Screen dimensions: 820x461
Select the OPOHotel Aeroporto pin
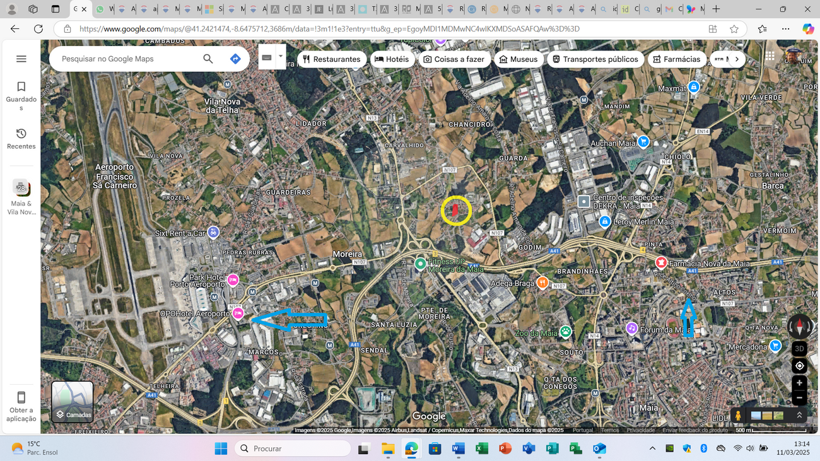pyautogui.click(x=238, y=313)
